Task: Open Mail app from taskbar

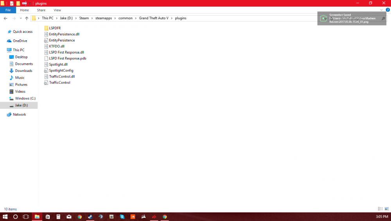Action: click(69, 217)
